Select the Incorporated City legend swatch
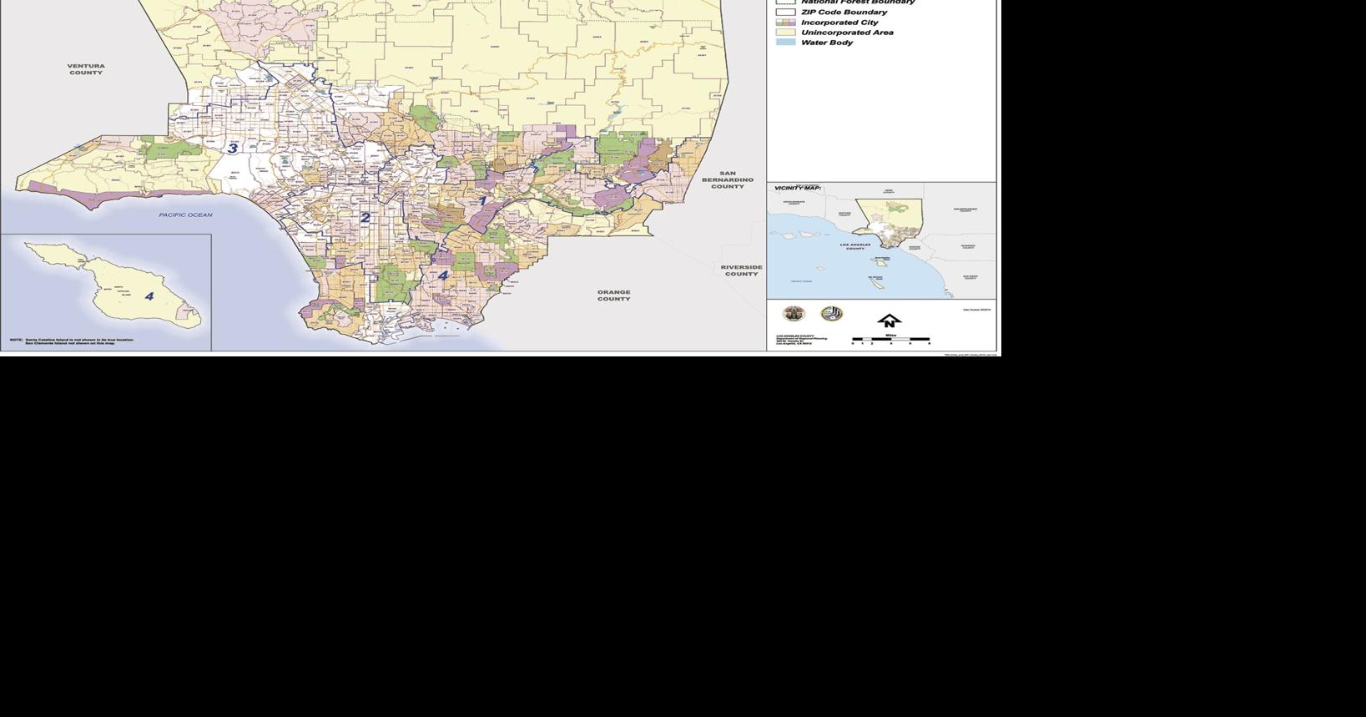 pos(785,23)
